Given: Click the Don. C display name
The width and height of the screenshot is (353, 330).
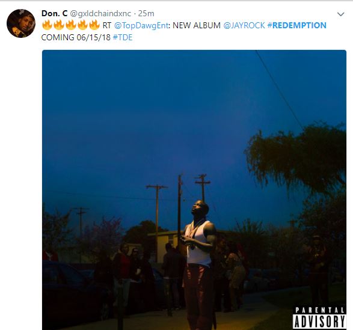Looking at the screenshot, I should 54,13.
